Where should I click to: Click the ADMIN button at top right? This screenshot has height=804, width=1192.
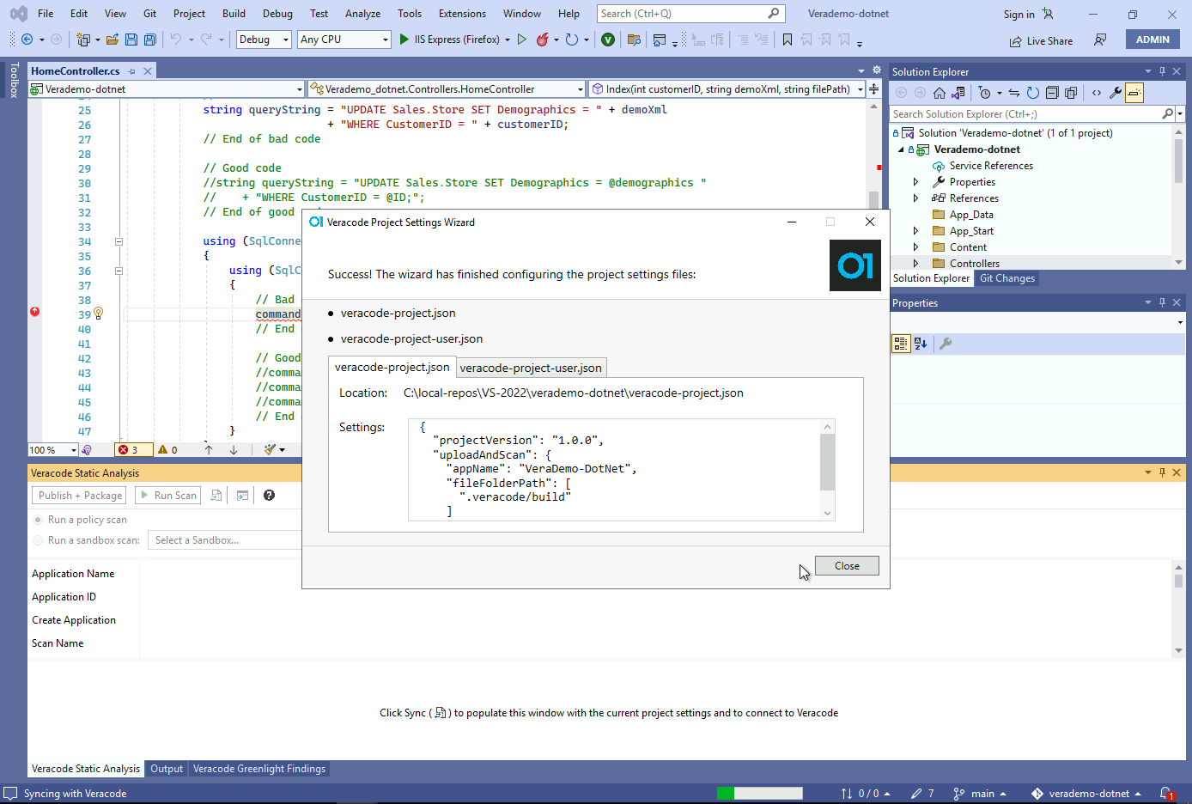point(1152,40)
